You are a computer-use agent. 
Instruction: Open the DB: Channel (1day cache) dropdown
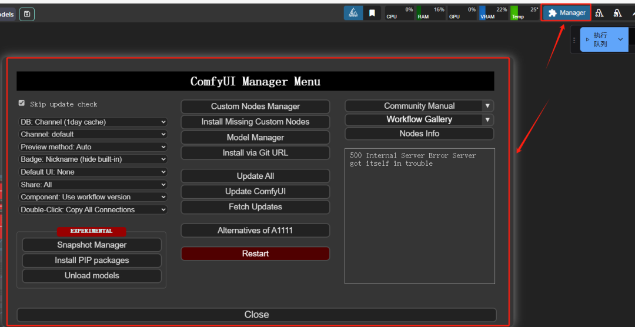[x=93, y=122]
